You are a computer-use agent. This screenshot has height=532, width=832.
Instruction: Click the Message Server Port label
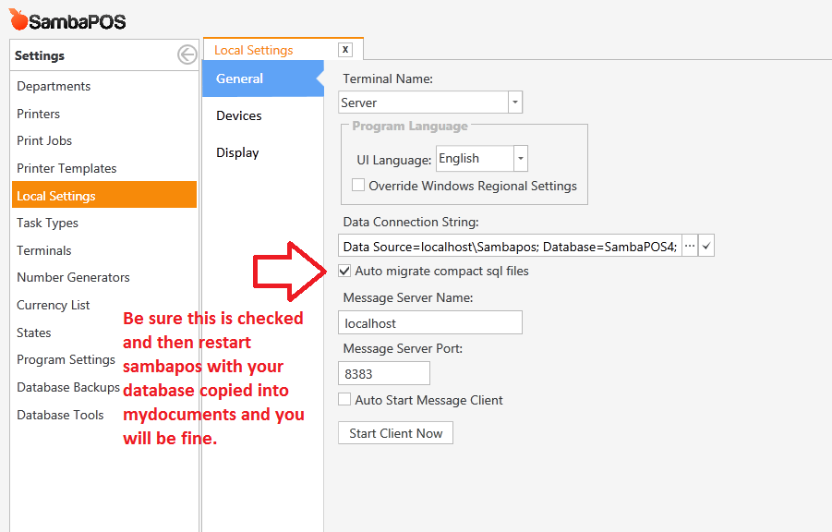tap(403, 349)
